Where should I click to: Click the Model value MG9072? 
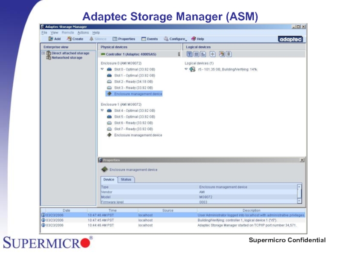pos(206,197)
